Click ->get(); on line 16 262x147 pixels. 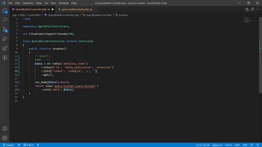point(47,75)
